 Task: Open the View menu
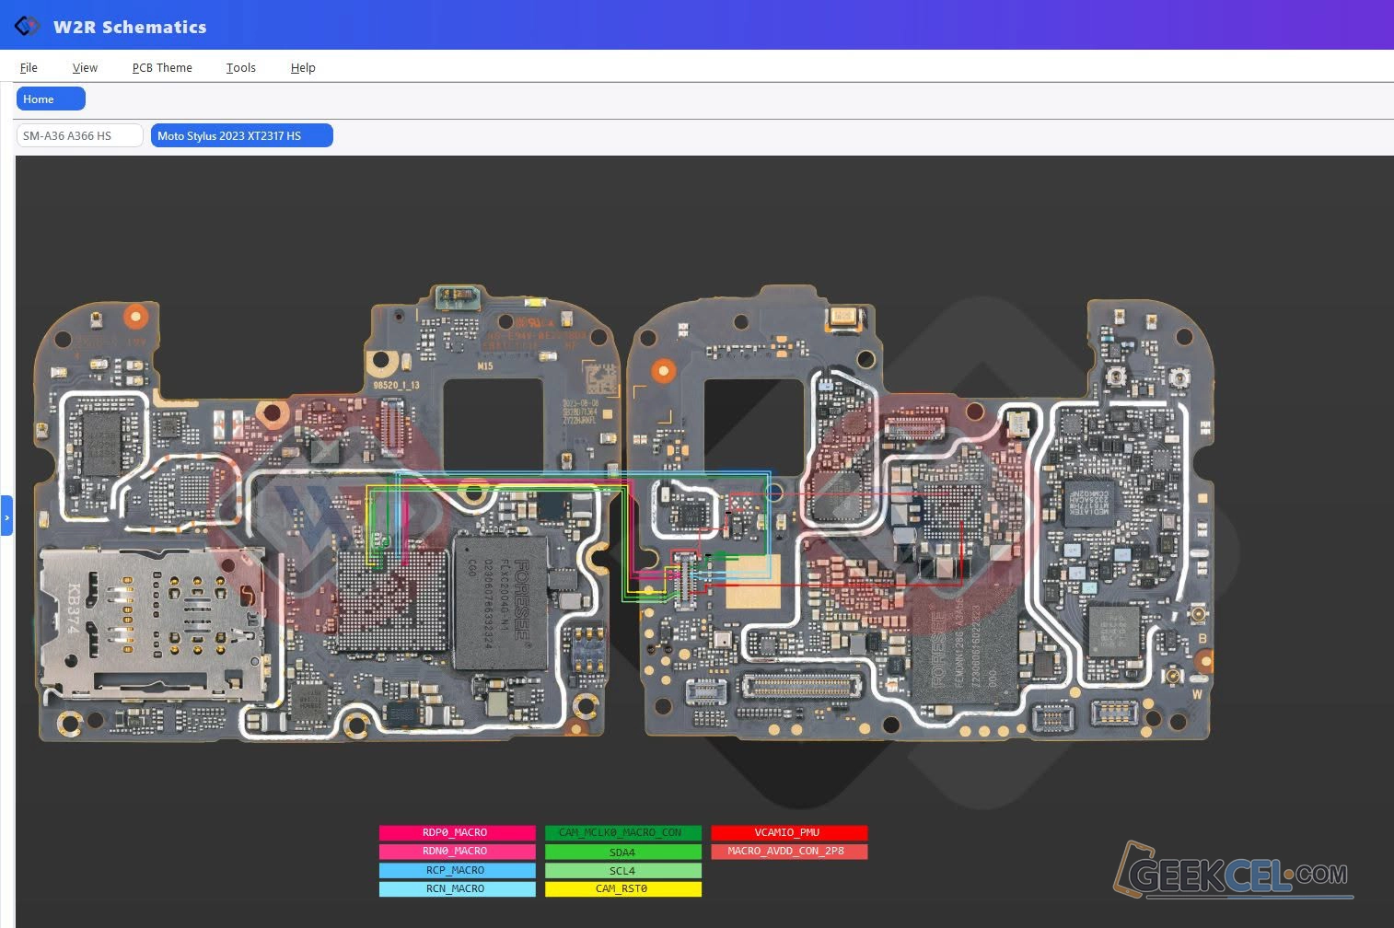click(85, 67)
